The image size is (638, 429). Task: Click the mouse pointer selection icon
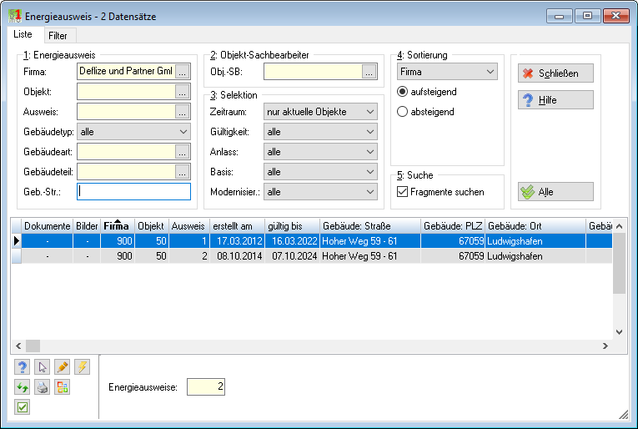click(x=42, y=366)
